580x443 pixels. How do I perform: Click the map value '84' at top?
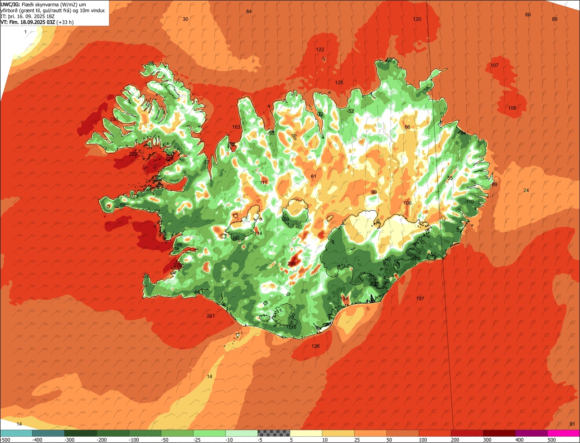click(249, 11)
